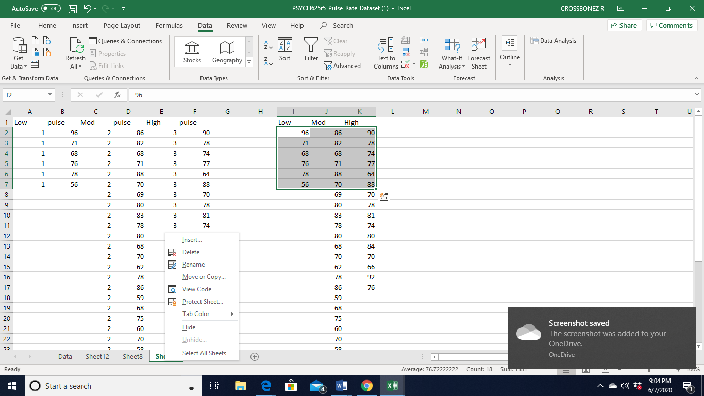
Task: Open the File menu
Action: [15, 25]
